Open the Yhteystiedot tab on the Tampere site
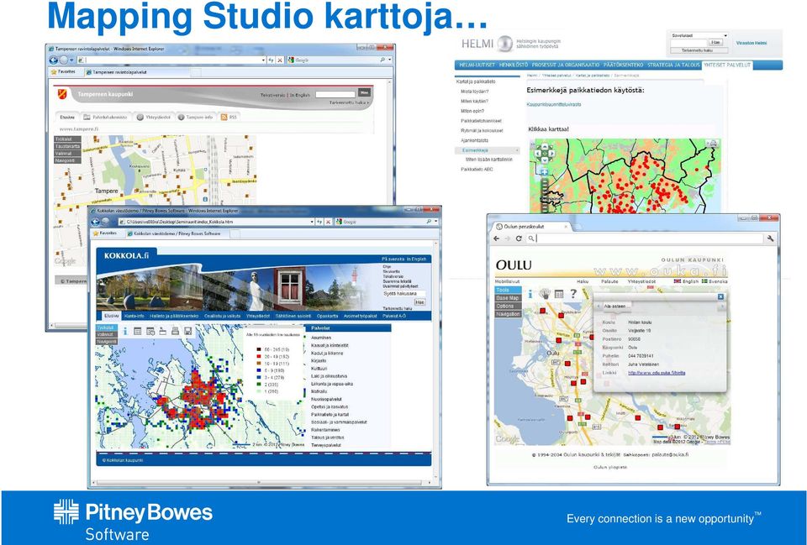 153,118
